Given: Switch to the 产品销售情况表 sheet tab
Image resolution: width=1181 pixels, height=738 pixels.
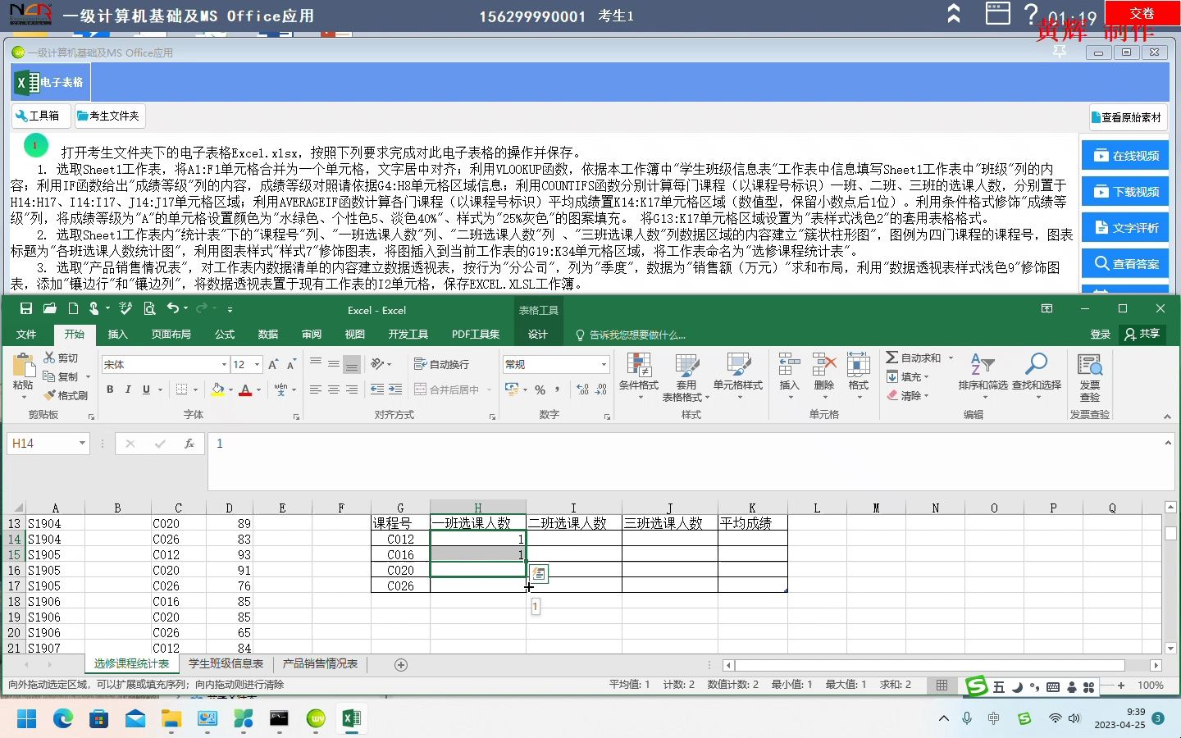Looking at the screenshot, I should tap(320, 664).
